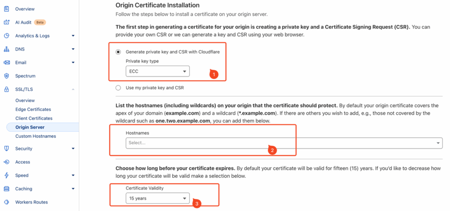This screenshot has width=450, height=211.
Task: Open the Certificate Validity 15 years dropdown
Action: click(158, 198)
